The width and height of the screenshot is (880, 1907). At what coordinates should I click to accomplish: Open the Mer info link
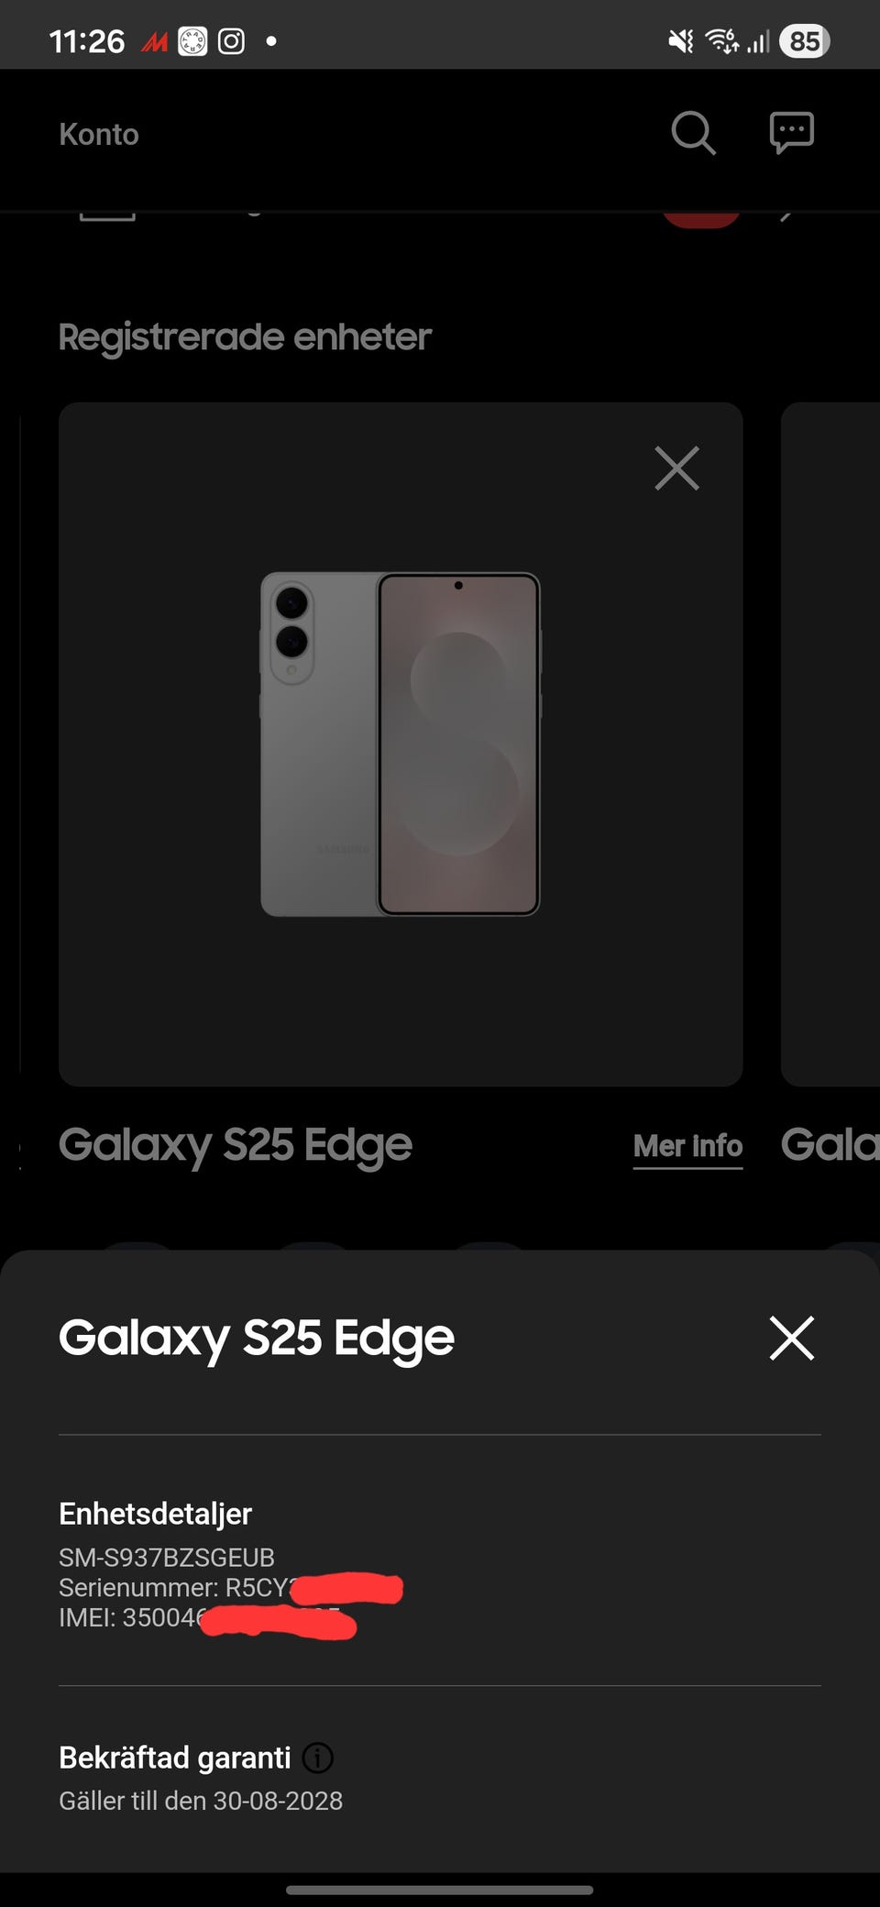coord(687,1146)
